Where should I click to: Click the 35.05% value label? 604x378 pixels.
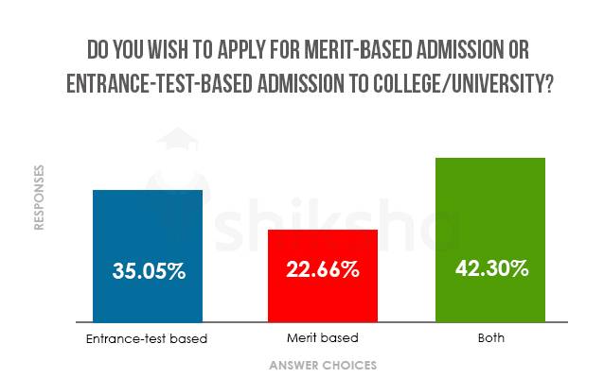coord(148,271)
